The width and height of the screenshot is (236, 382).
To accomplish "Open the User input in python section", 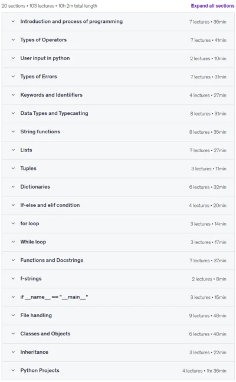I will coord(118,58).
